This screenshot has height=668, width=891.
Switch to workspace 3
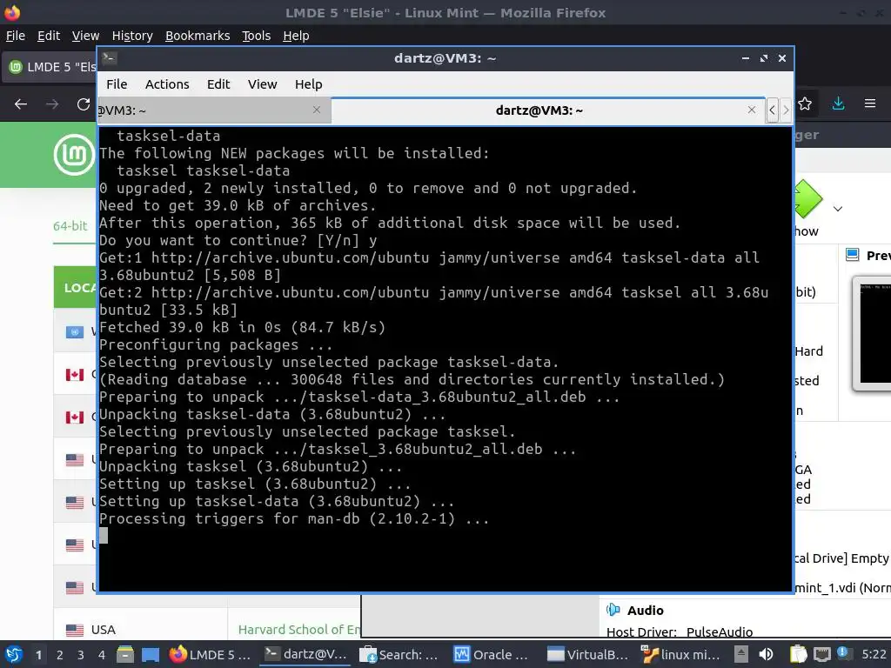coord(81,655)
